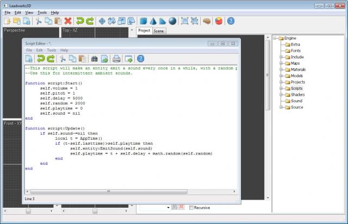348x224 pixels.
Task: Click the main toolbar undo green arrow
Action: pos(80,21)
